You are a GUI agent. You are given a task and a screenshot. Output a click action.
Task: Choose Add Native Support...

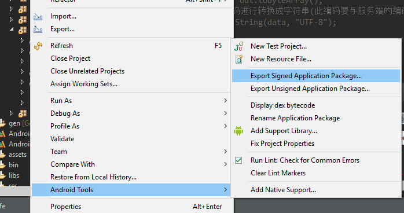point(283,190)
